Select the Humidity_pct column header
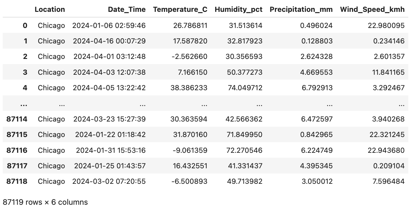 [x=239, y=9]
